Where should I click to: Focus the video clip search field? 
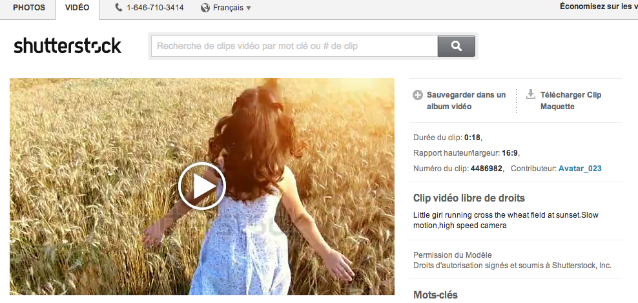tap(294, 47)
